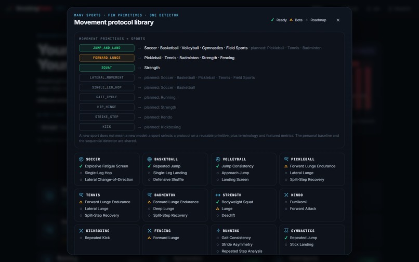Open the Bodyweight Squat protocol
This screenshot has width=419, height=262.
237,202
